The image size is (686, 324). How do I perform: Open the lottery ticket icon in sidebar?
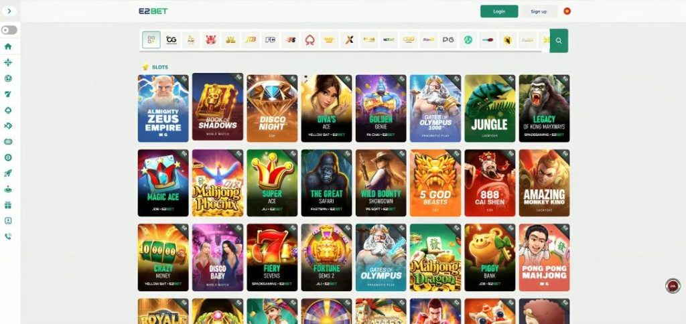pos(8,142)
